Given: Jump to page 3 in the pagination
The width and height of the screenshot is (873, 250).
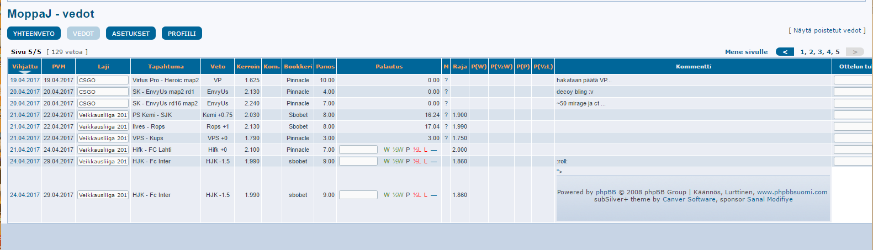Looking at the screenshot, I should tap(821, 52).
